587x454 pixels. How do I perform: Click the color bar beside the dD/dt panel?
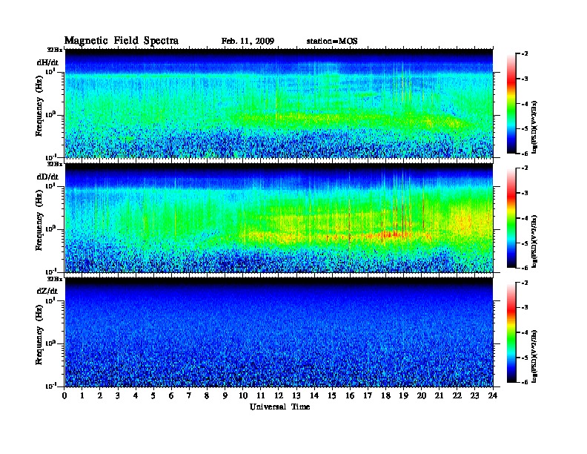(511, 217)
